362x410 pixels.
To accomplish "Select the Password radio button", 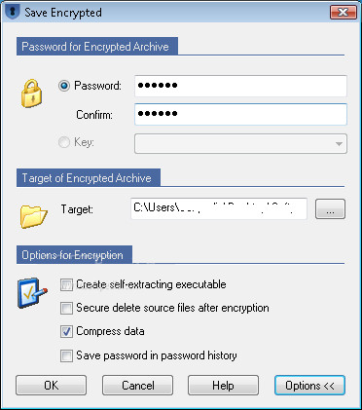I will point(64,86).
